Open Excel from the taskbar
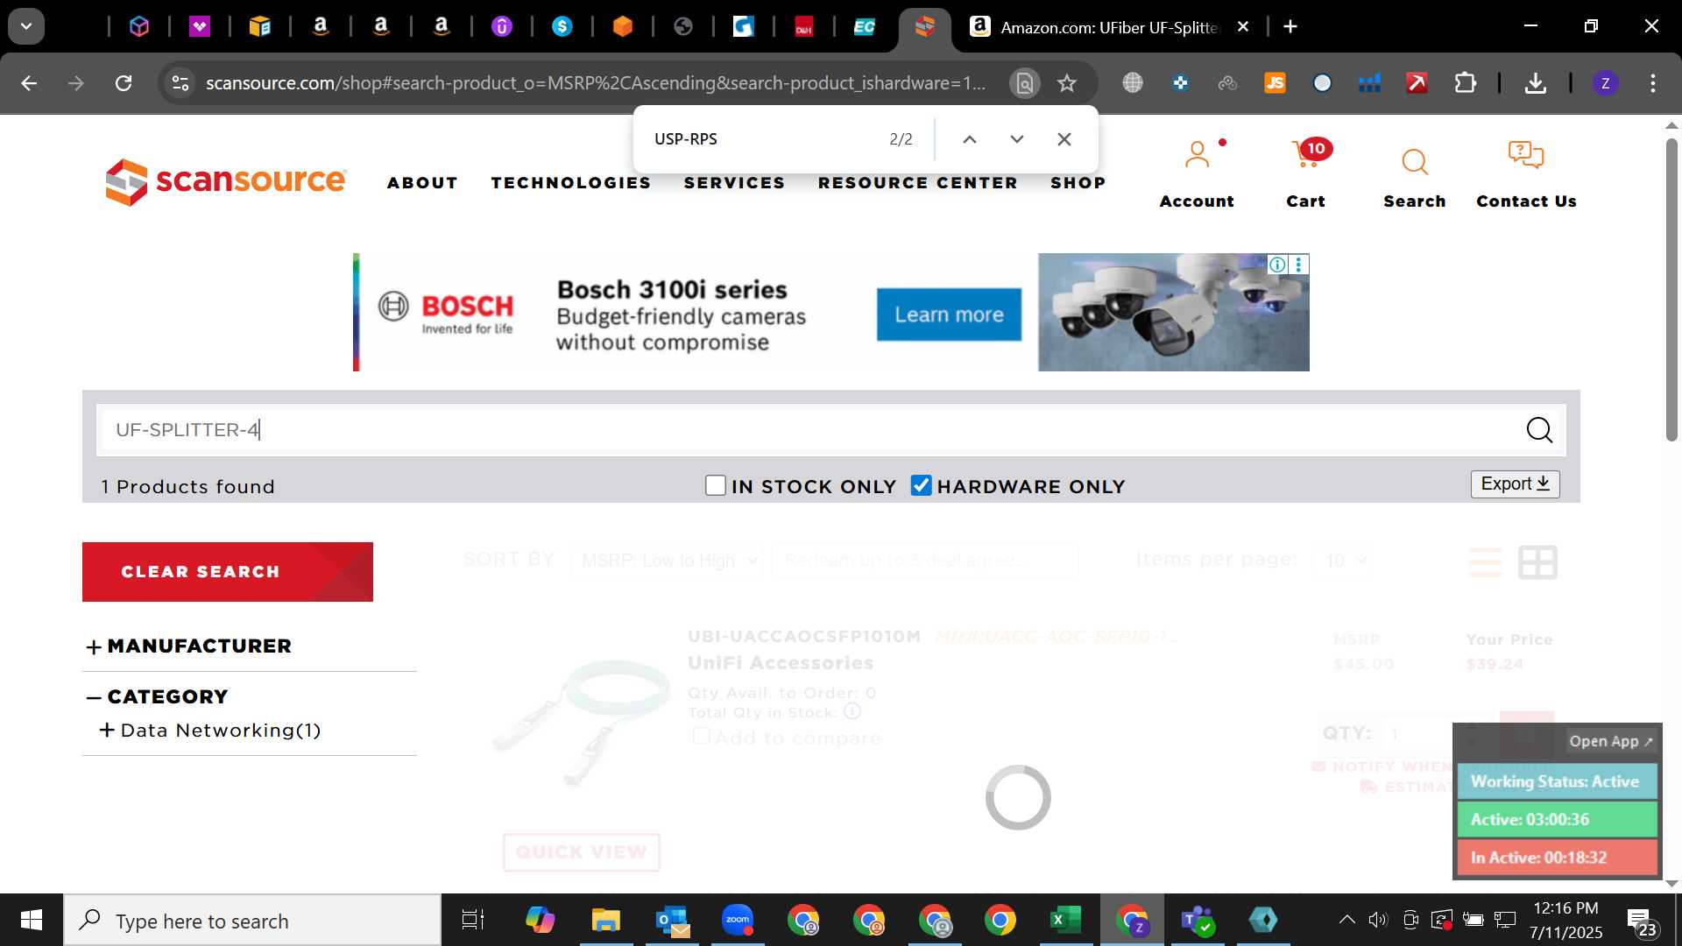The height and width of the screenshot is (946, 1682). coord(1065,921)
